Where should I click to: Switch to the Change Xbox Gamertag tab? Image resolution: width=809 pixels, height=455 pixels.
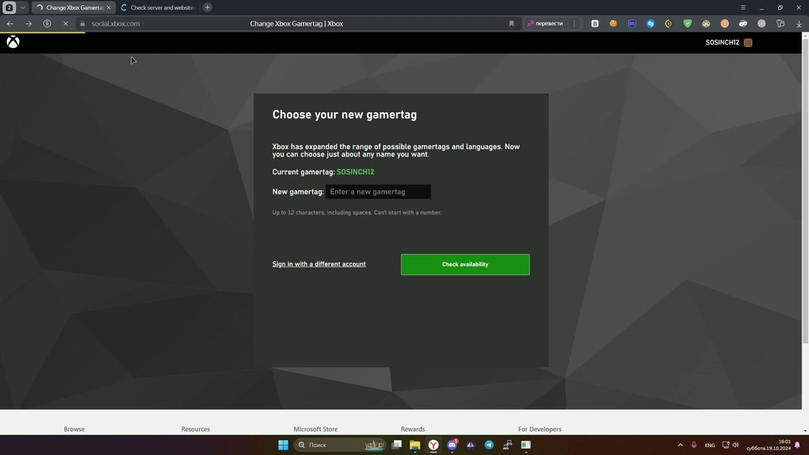72,8
